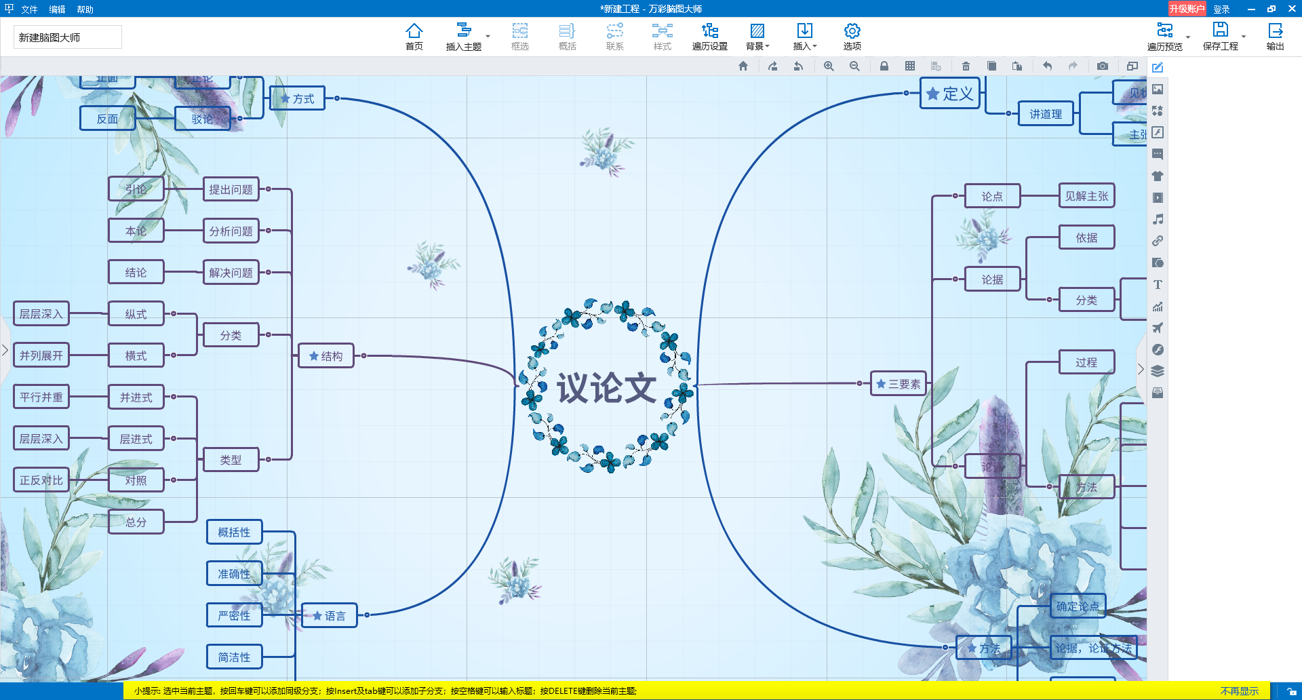Expand the 插入主题 dropdown arrow
The height and width of the screenshot is (700, 1302).
point(488,37)
